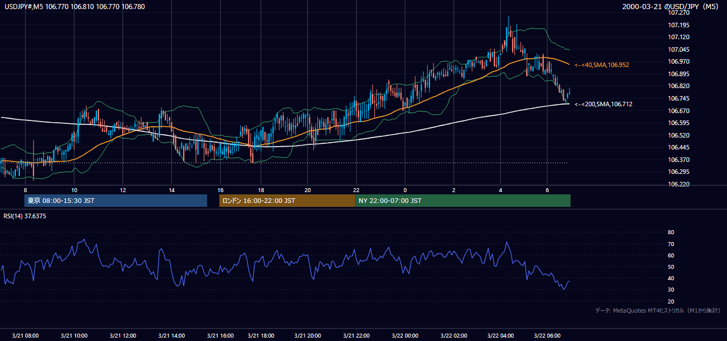This screenshot has height=341, width=727.
Task: Click RSI scale value 20
Action: click(671, 301)
